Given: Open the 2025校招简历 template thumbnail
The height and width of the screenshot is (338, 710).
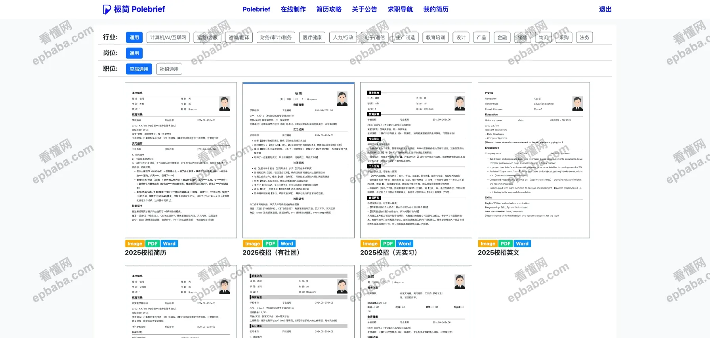Looking at the screenshot, I should coord(181,160).
